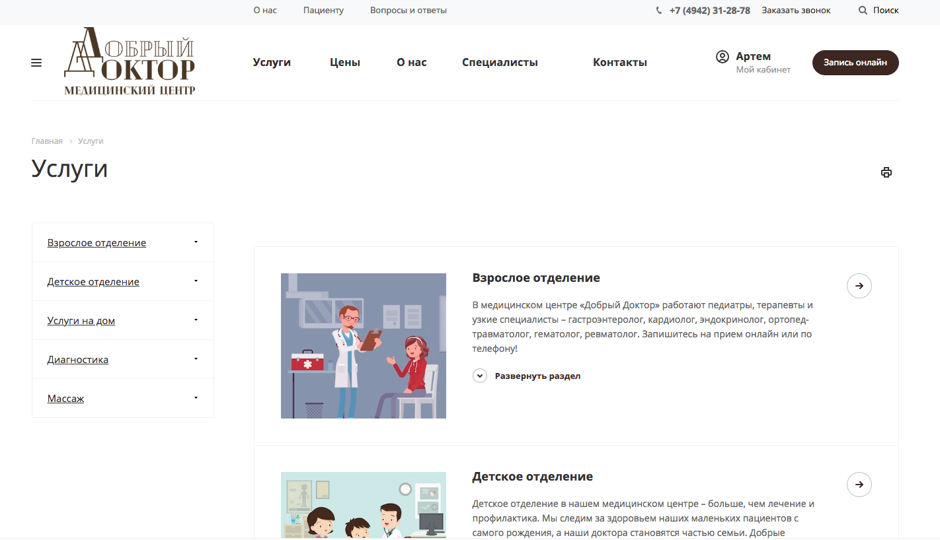
Task: Click Услуги breadcrumb item
Action: (91, 141)
